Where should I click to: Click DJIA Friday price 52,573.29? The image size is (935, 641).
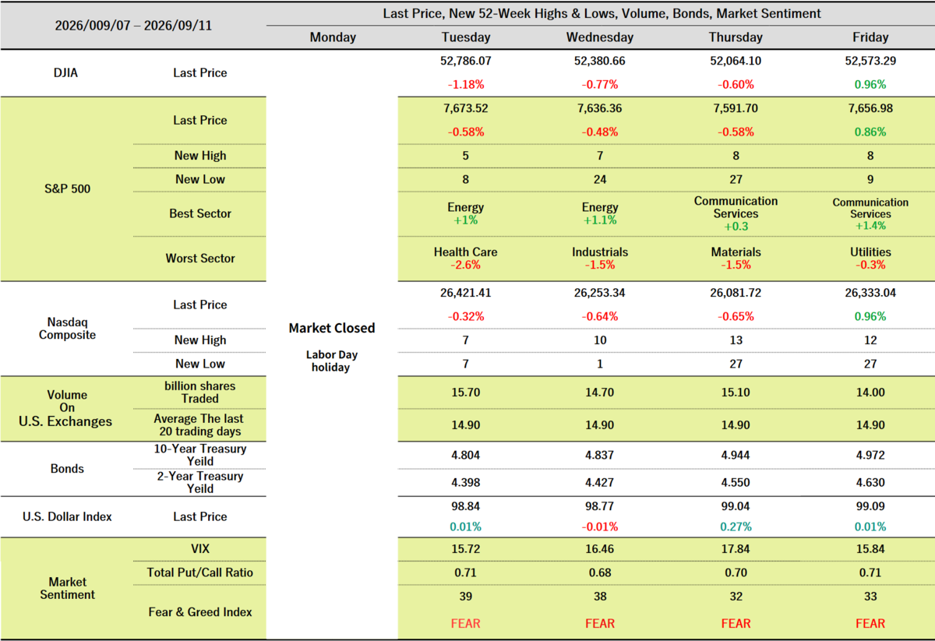(870, 60)
